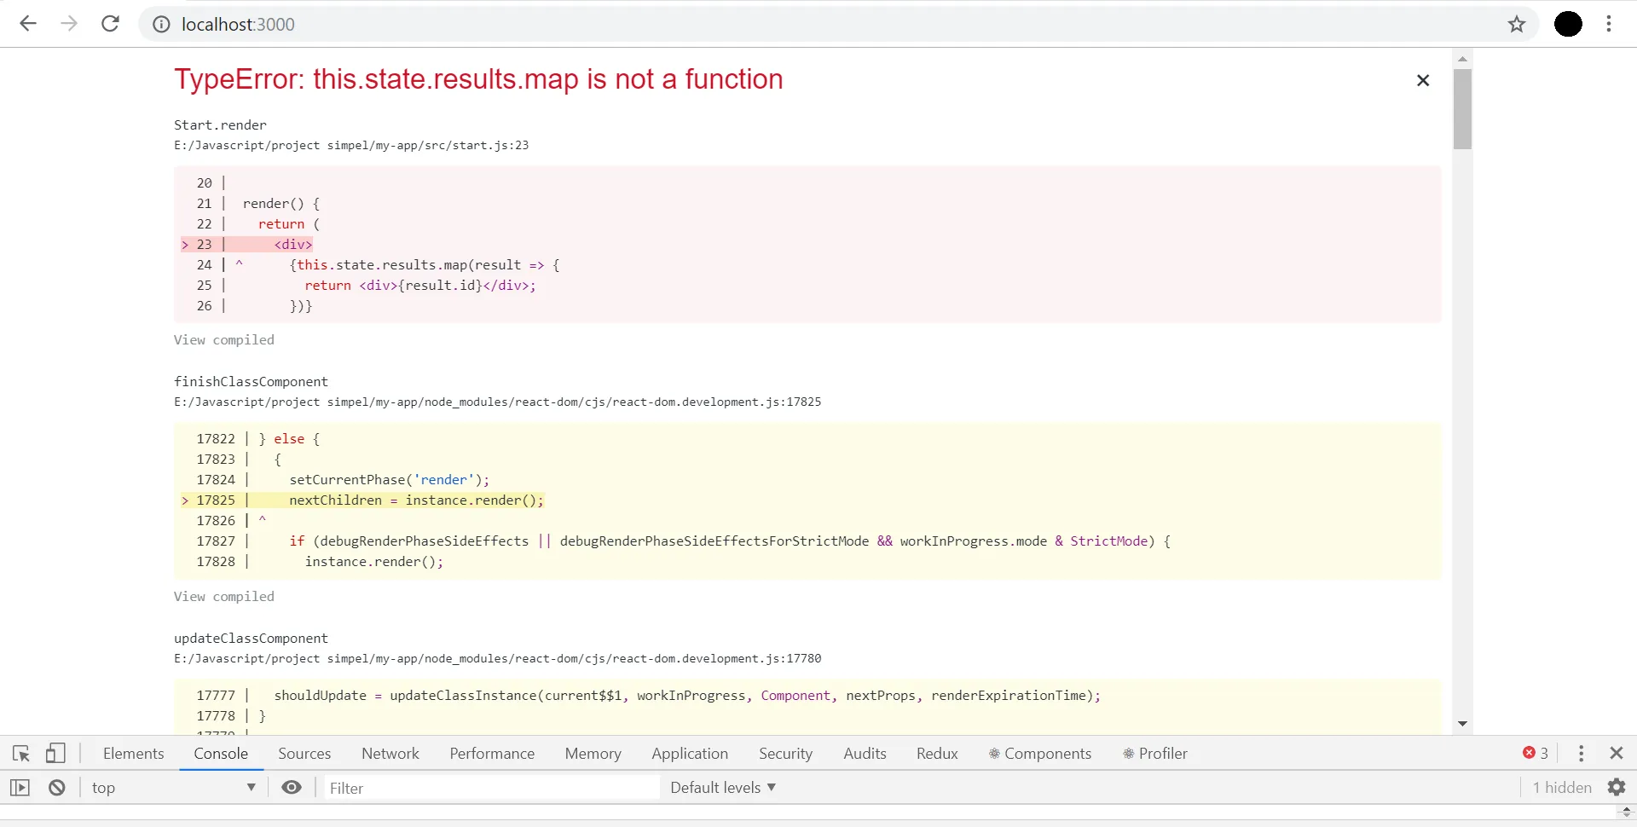The height and width of the screenshot is (827, 1637).
Task: Click the TypeError heading text
Action: (x=478, y=79)
